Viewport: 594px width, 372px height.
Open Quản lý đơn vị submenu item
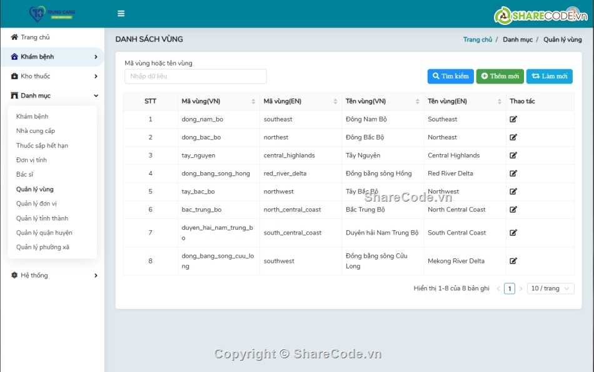(36, 203)
